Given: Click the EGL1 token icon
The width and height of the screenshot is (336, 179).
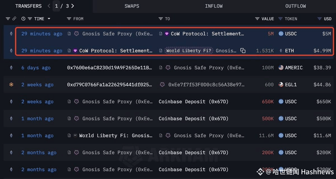Looking at the screenshot, I should 281,85.
